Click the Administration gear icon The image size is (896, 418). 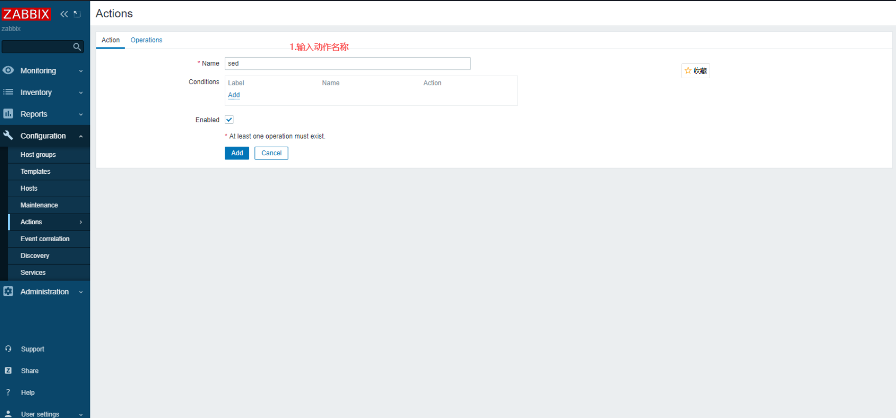coord(8,291)
